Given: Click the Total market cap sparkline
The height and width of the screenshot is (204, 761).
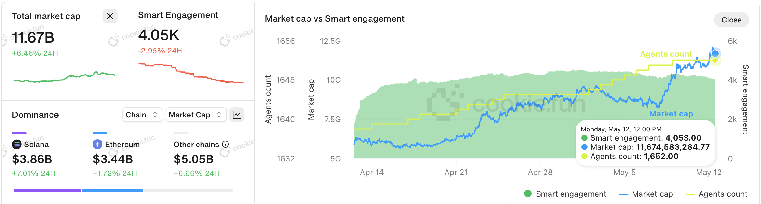Looking at the screenshot, I should point(64,77).
